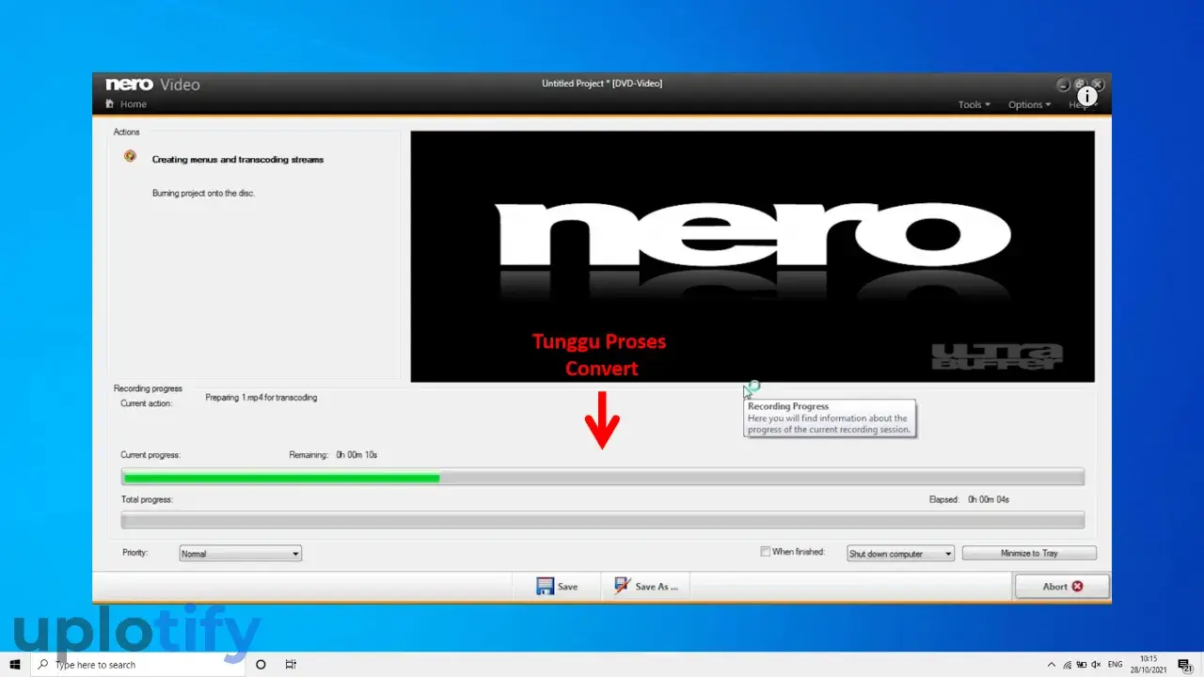This screenshot has height=677, width=1204.
Task: Click the floppy disk Save icon
Action: [x=545, y=586]
